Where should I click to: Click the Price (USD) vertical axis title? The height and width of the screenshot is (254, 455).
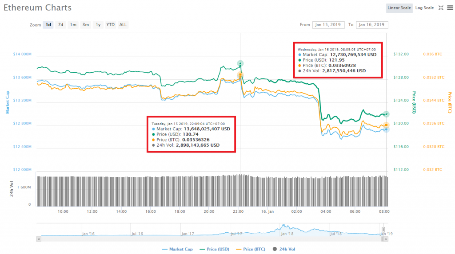(415, 102)
